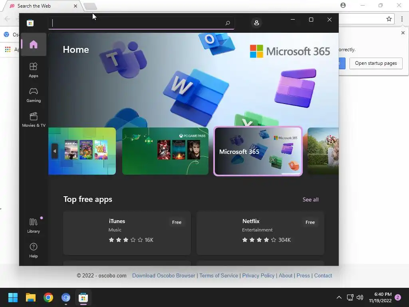This screenshot has height=307, width=409.
Task: Show hidden tray icons chevron
Action: tap(339, 297)
